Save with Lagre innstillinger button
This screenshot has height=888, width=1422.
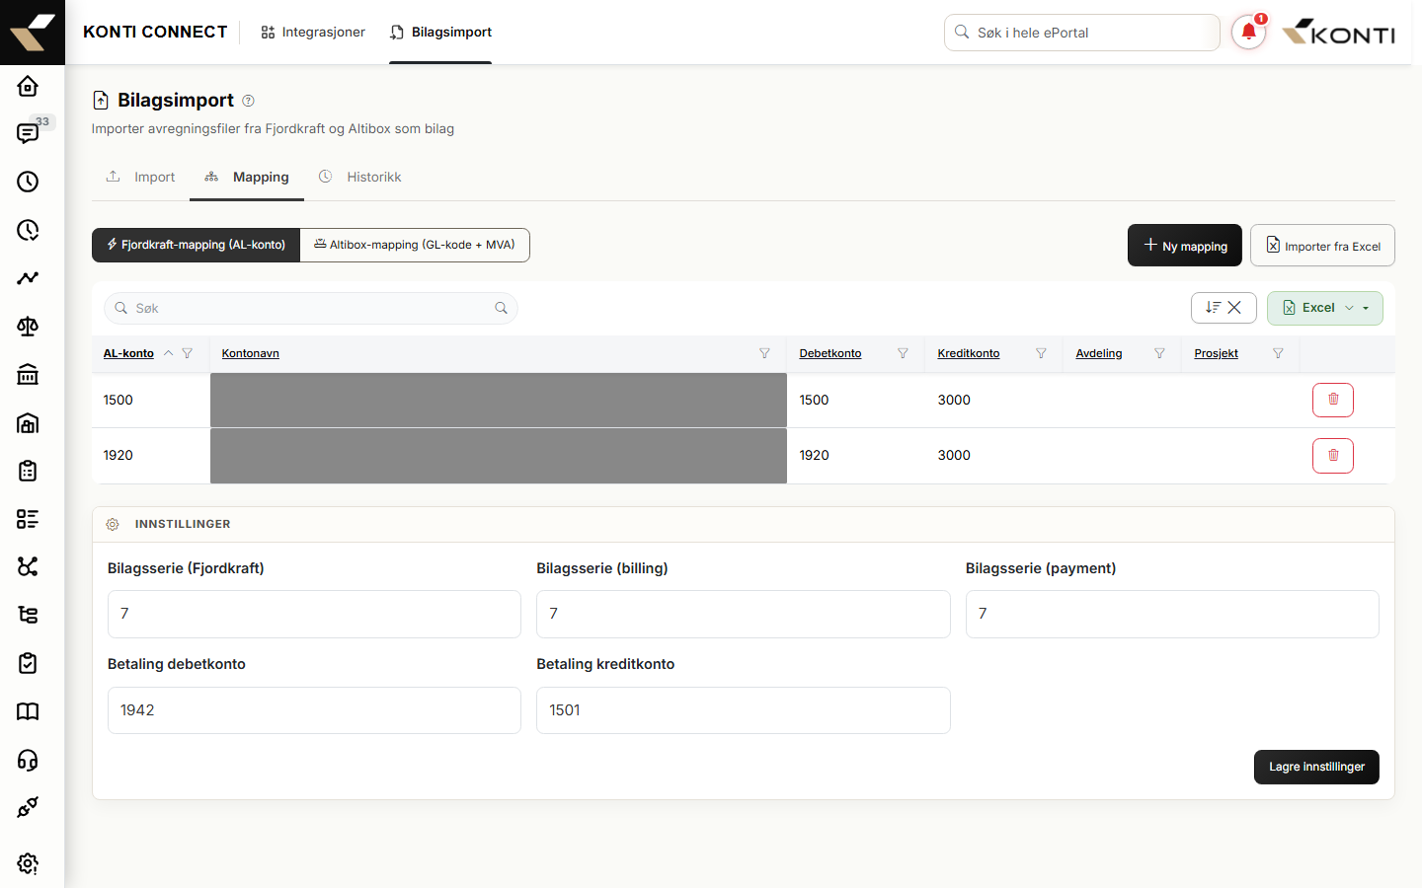(x=1316, y=767)
